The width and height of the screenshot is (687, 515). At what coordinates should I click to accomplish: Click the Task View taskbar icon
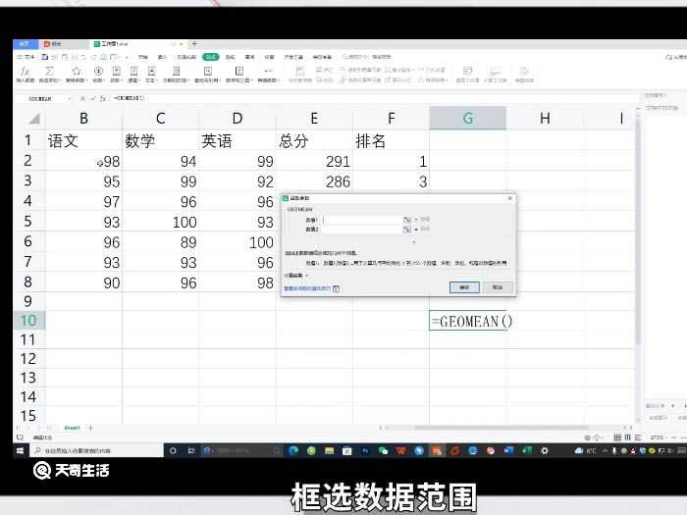(x=191, y=450)
